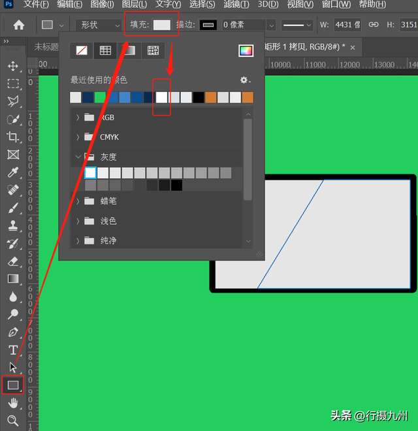The height and width of the screenshot is (431, 418).
Task: Open the 窗口(W) menu
Action: coord(336,4)
